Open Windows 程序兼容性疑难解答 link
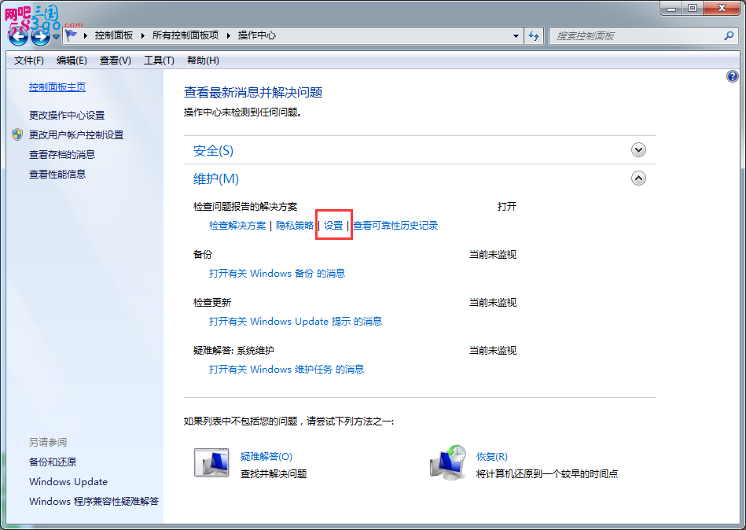This screenshot has height=530, width=746. point(94,502)
